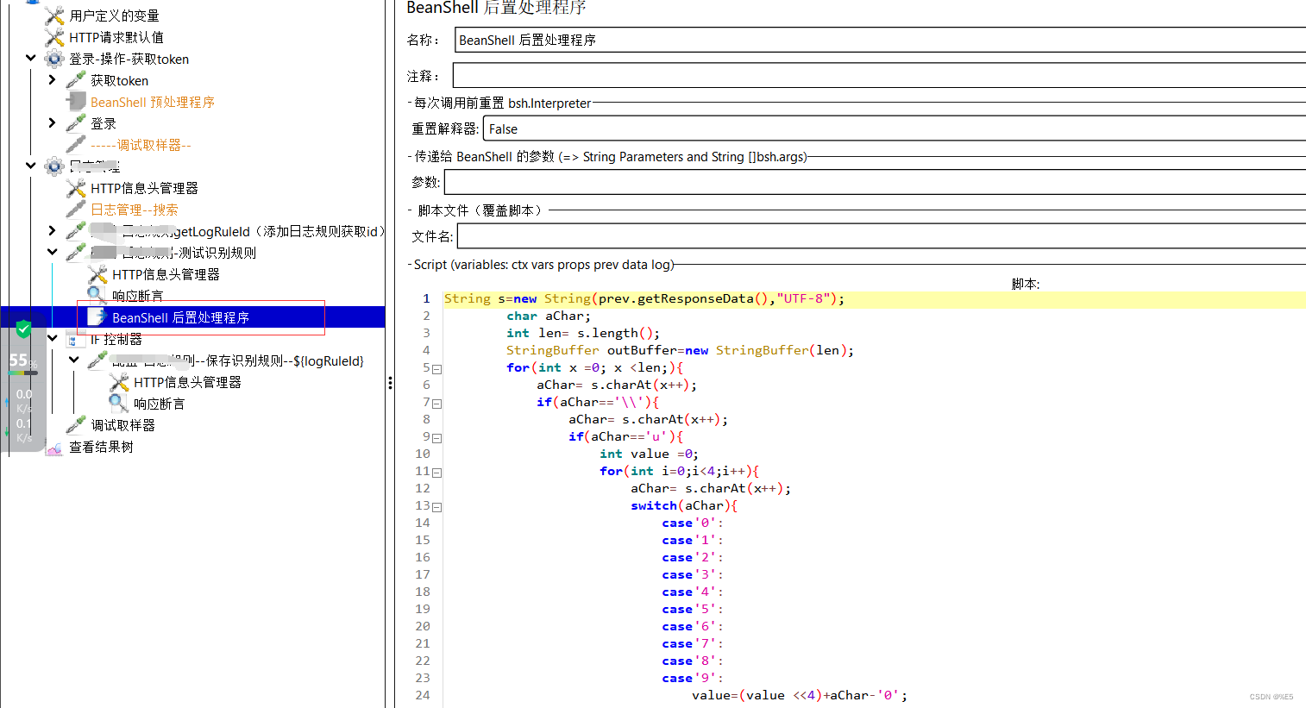Expand the 获取token sampler node
The image size is (1306, 708).
(53, 80)
